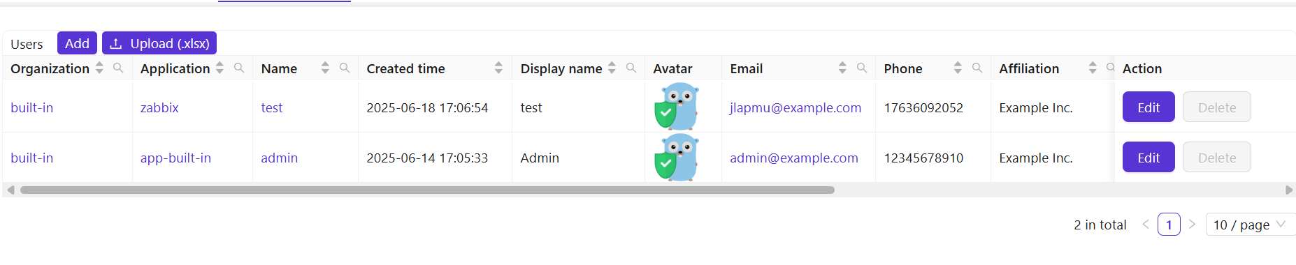
Task: Open search filter for Display name column
Action: [631, 68]
